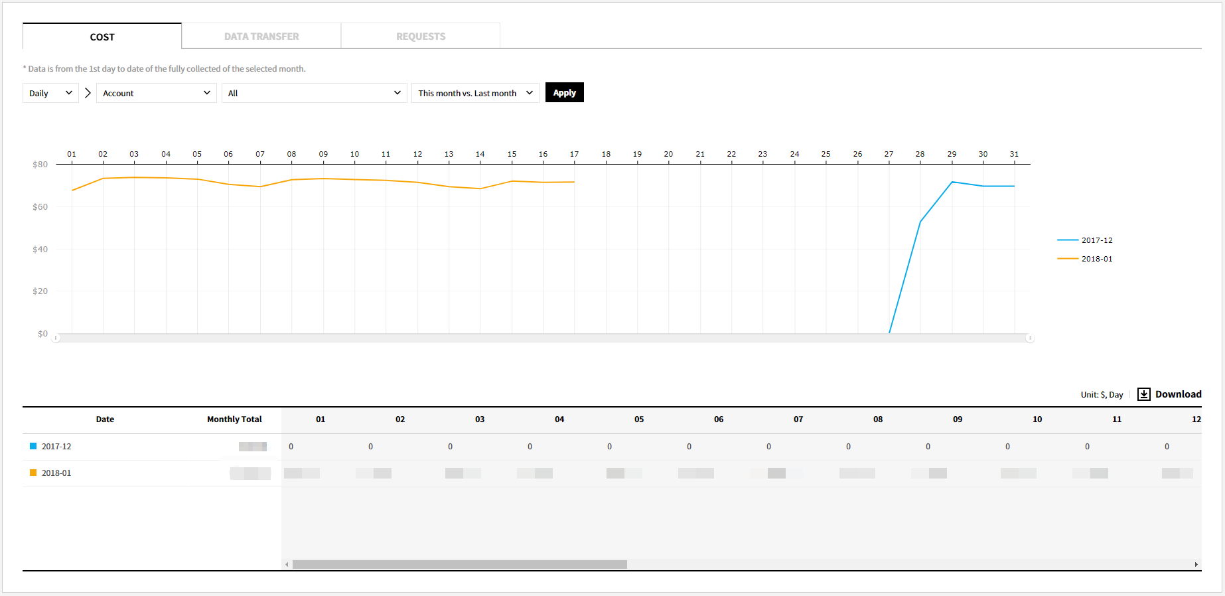Click the orange 2018-01 square in the table
The height and width of the screenshot is (596, 1225).
[x=33, y=473]
